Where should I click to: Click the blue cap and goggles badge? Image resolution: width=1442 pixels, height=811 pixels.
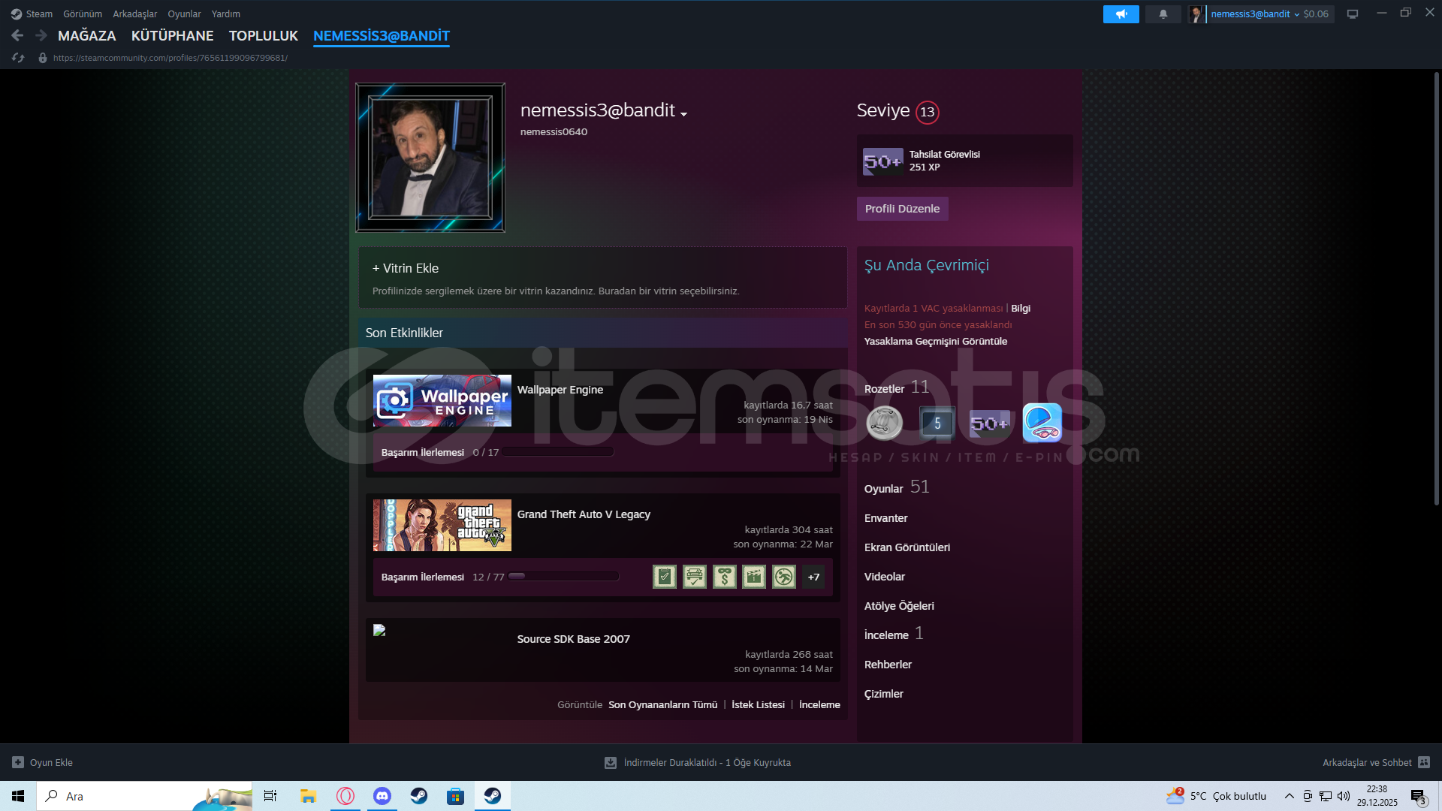coord(1042,424)
